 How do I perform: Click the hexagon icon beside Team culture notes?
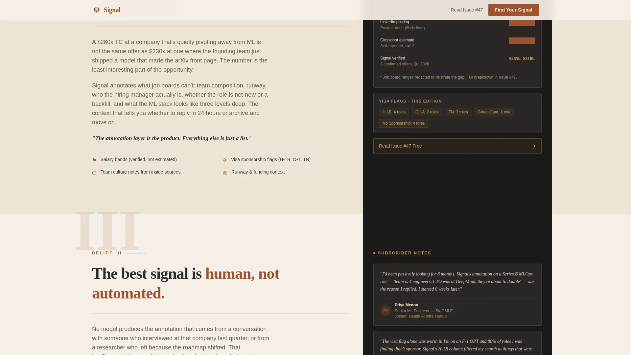click(94, 173)
